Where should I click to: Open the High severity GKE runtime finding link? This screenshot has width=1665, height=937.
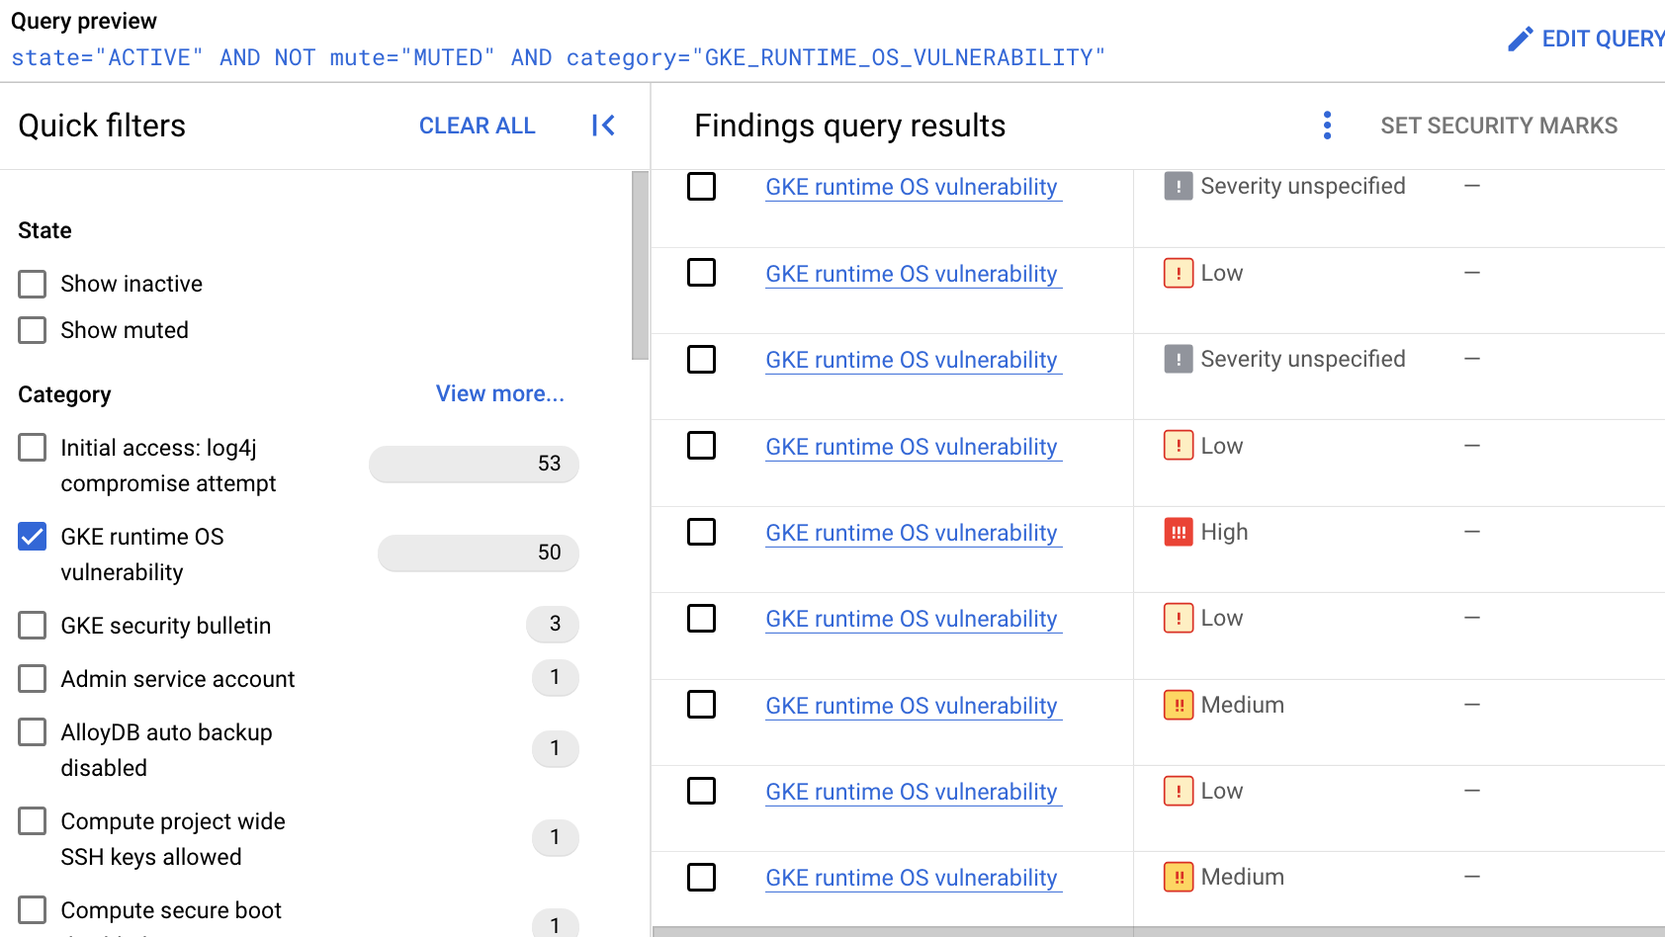pos(911,533)
